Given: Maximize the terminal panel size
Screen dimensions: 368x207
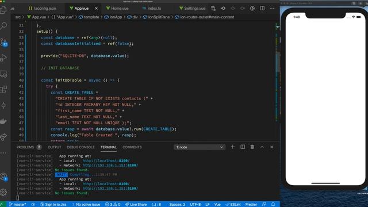Looking at the screenshot, I should pos(262,147).
